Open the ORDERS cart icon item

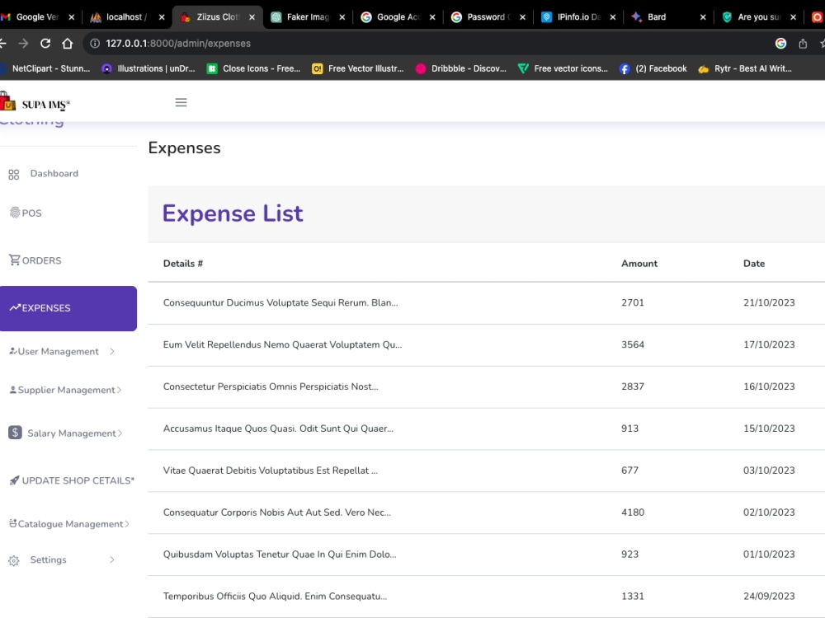point(15,260)
